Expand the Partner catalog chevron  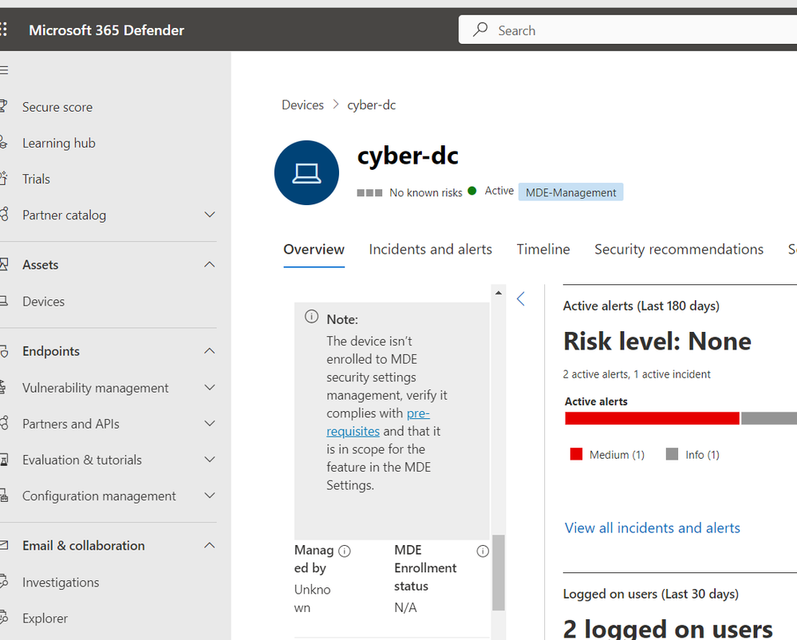coord(209,215)
